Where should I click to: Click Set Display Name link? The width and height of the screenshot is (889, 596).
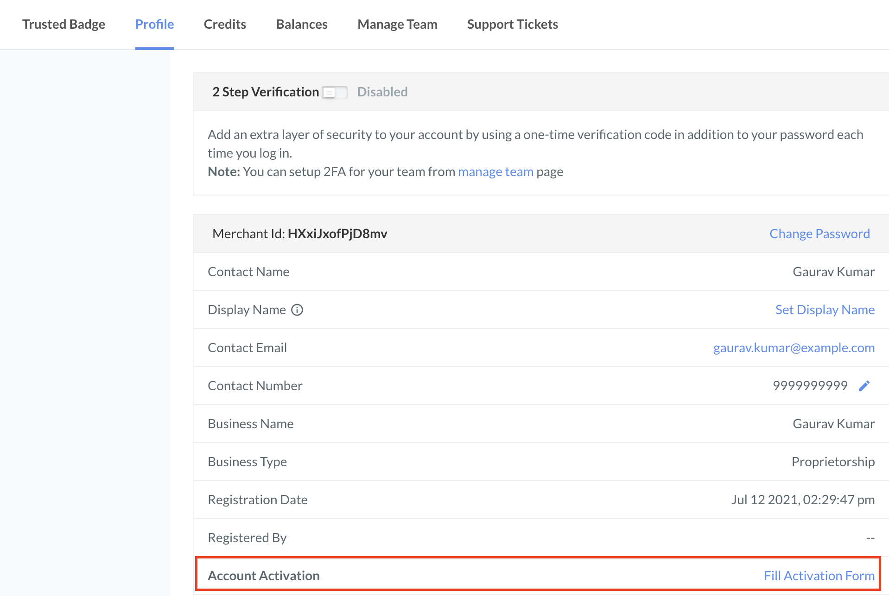coord(825,310)
